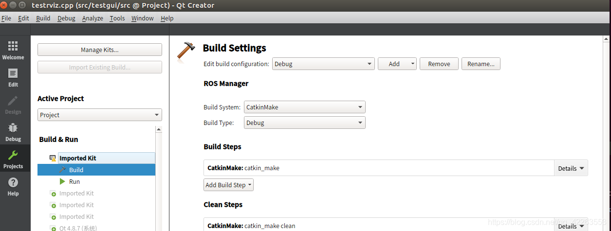611x231 pixels.
Task: Click the Build hammer icon in kit tree
Action: pyautogui.click(x=62, y=170)
